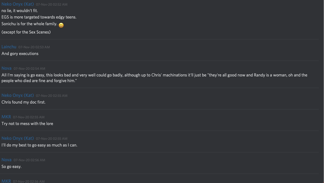Select the "And gory executions" message

(20, 54)
